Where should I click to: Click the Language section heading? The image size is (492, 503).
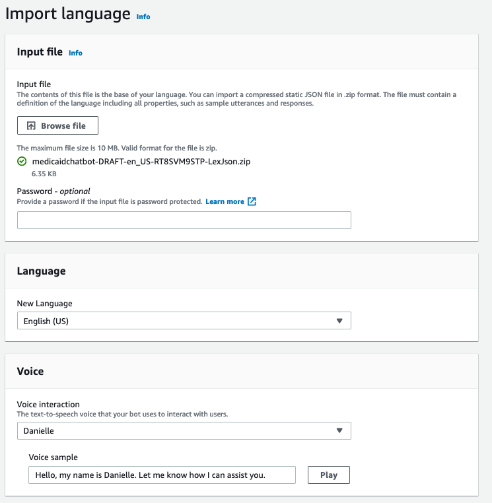coord(42,271)
